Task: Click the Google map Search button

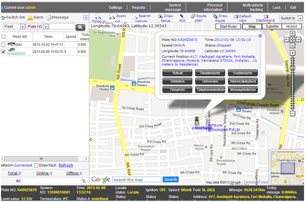Action: tap(170, 180)
